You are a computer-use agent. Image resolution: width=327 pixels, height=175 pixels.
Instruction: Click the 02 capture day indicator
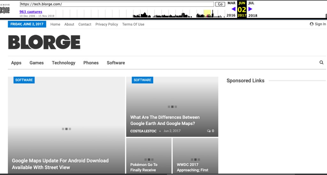[242, 10]
